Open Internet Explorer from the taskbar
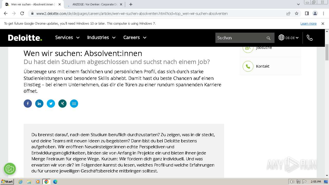329x185 pixels. 21,182
